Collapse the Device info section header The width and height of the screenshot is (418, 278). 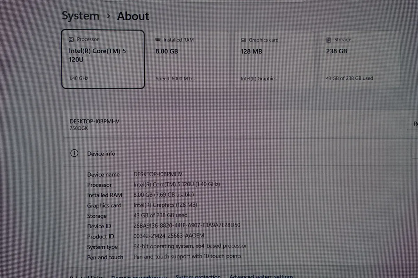pyautogui.click(x=240, y=153)
